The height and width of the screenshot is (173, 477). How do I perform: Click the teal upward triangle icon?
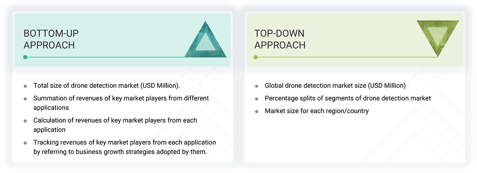click(205, 41)
